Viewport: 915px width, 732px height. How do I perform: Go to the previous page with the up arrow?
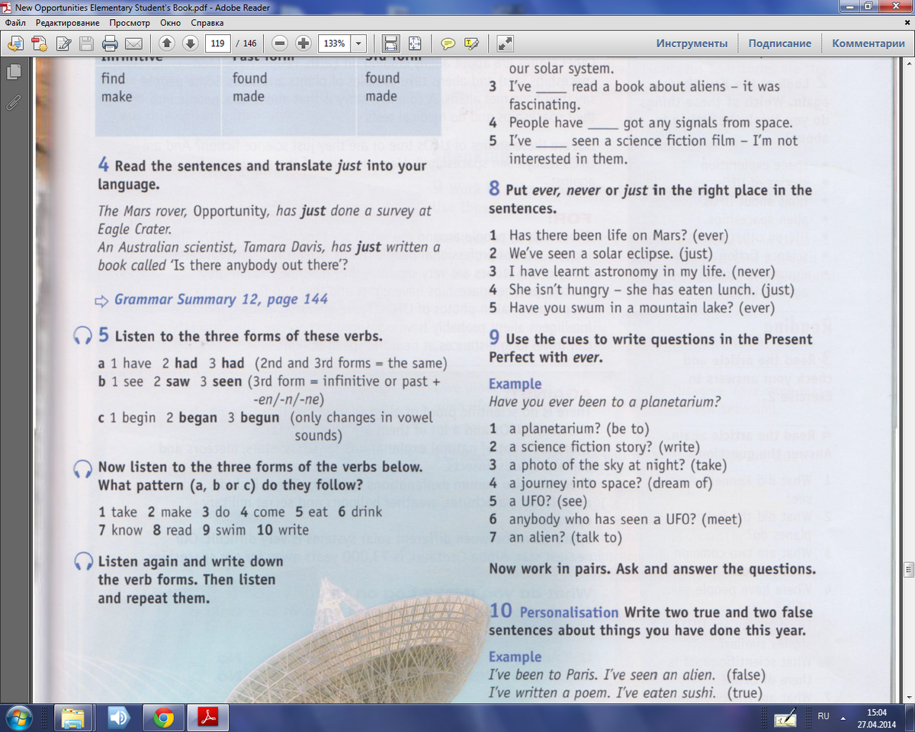pos(168,43)
